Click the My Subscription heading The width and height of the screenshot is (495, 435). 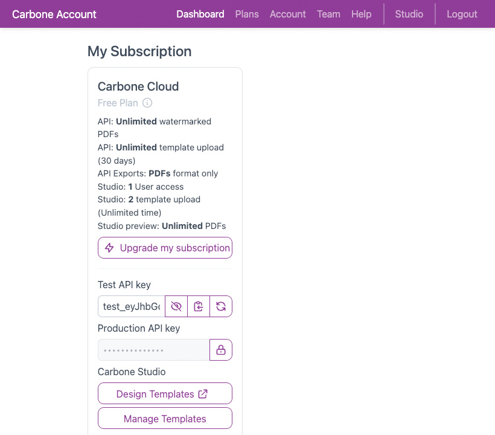(139, 51)
